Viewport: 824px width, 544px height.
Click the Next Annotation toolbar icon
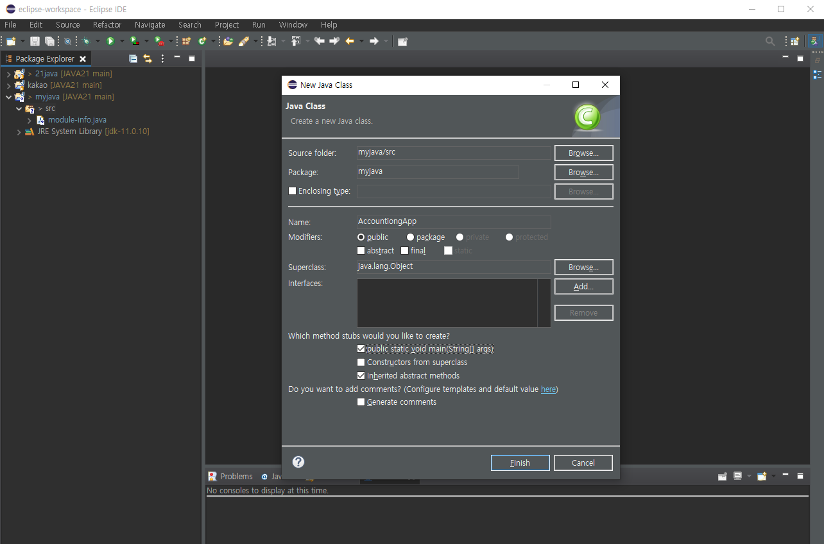point(271,41)
